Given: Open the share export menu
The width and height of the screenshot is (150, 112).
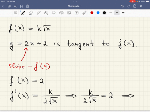Looking at the screenshot, I should [x=27, y=6].
